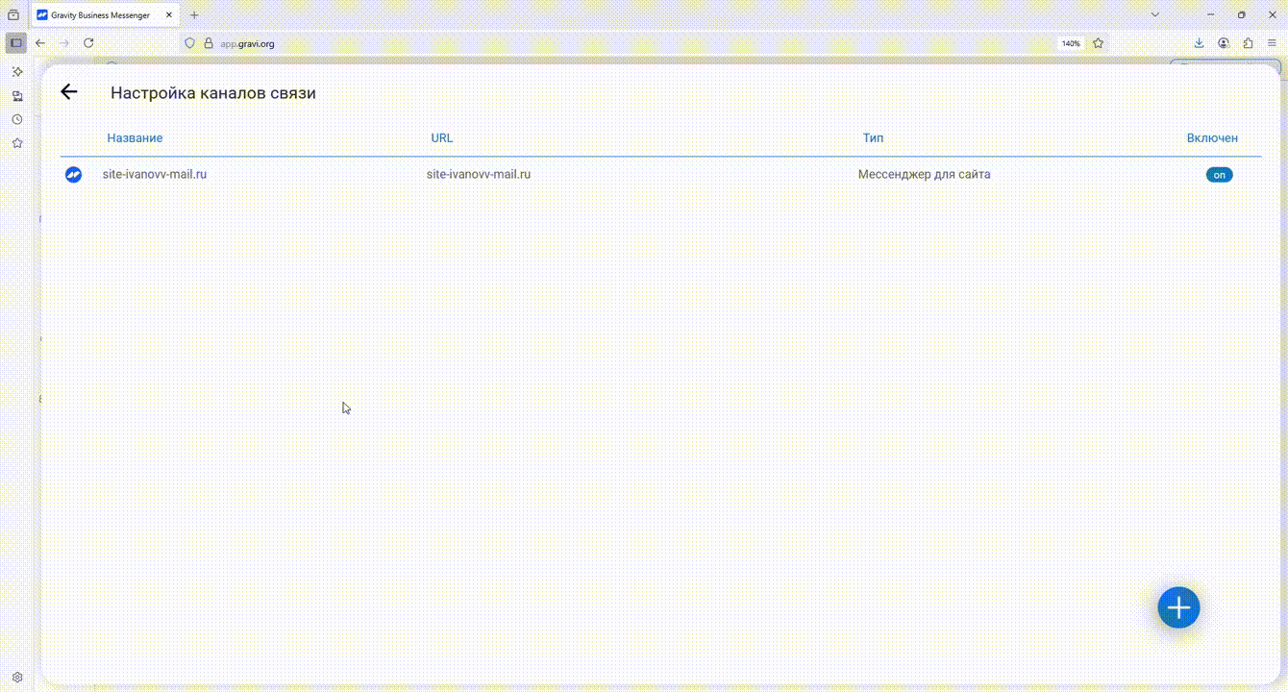Toggle the 'on' switch for site-ivanovv-mail.ru
This screenshot has height=692, width=1288.
coord(1219,175)
